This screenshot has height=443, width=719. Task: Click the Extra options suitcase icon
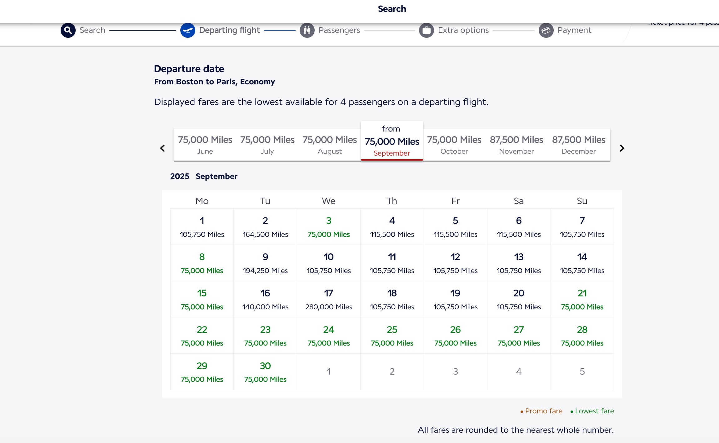(x=426, y=30)
